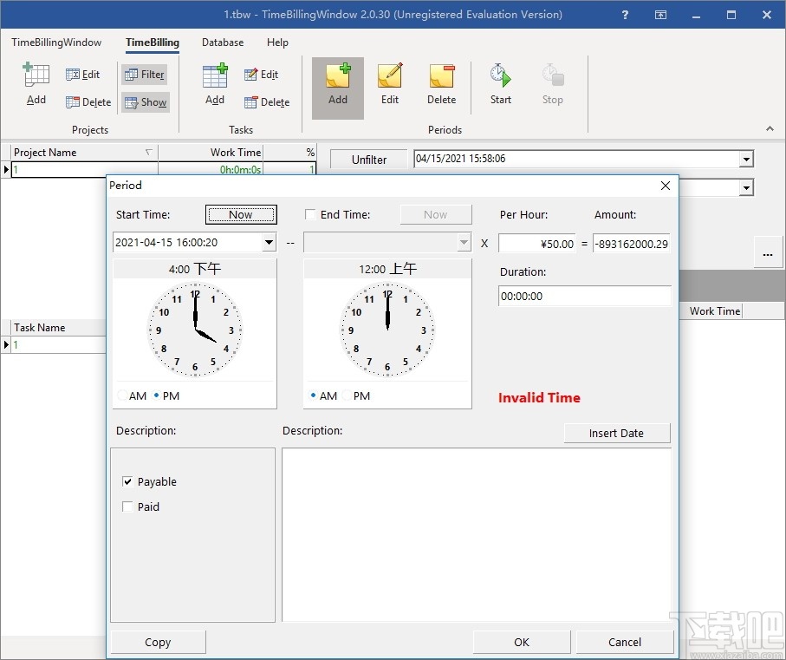
Task: Click the OK button in Period dialog
Action: coord(521,642)
